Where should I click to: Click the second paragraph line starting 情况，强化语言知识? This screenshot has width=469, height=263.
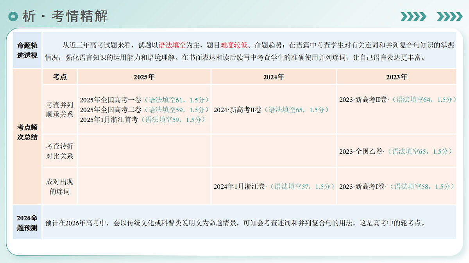point(235,57)
